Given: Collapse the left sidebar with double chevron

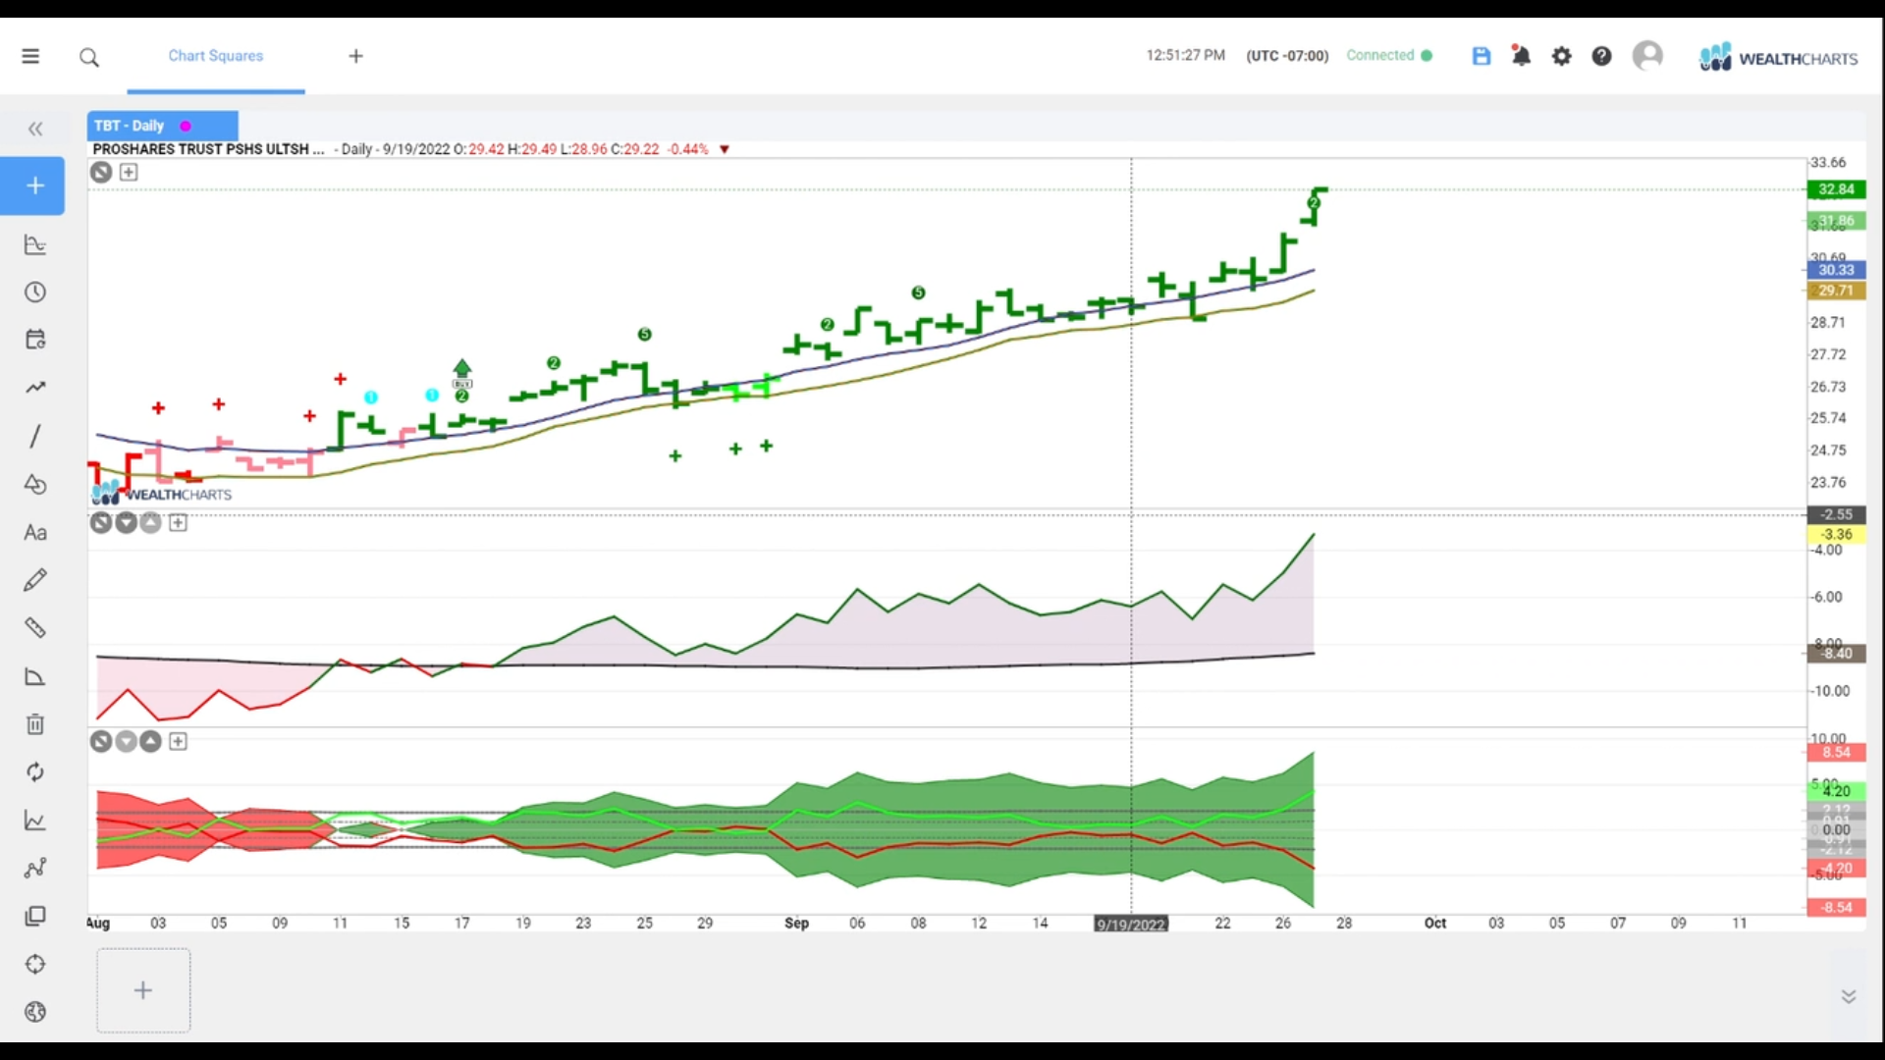Looking at the screenshot, I should tap(35, 129).
